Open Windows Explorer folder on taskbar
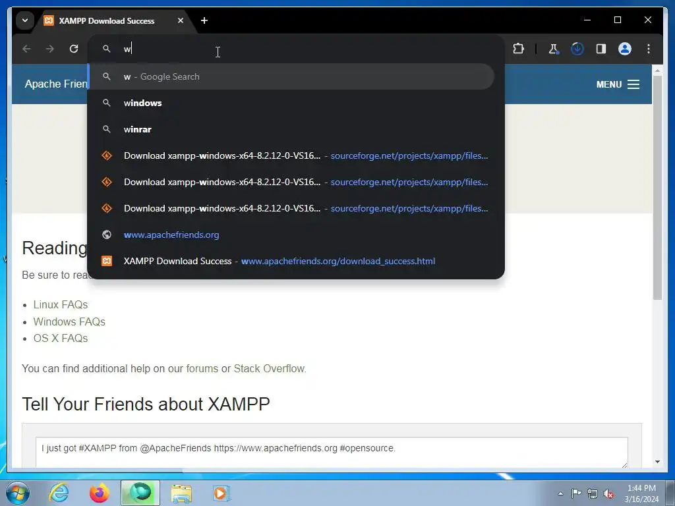This screenshot has width=675, height=506. click(181, 493)
